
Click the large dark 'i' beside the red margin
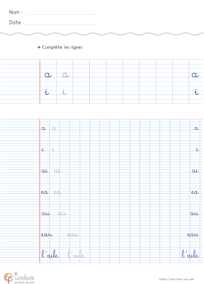click(x=47, y=92)
